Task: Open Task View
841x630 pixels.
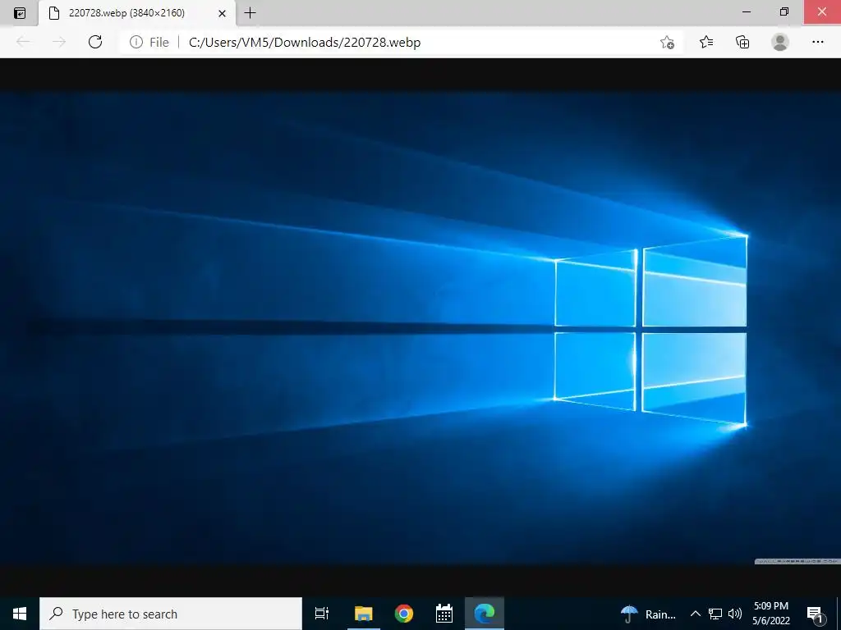Action: pos(321,614)
